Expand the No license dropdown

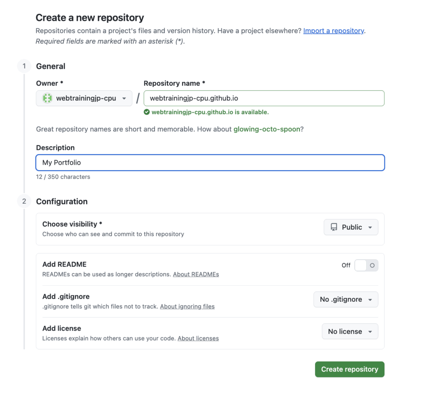tap(350, 331)
